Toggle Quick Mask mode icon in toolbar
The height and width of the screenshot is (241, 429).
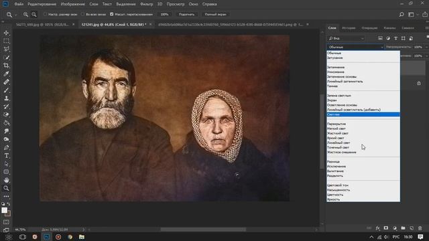(6, 222)
